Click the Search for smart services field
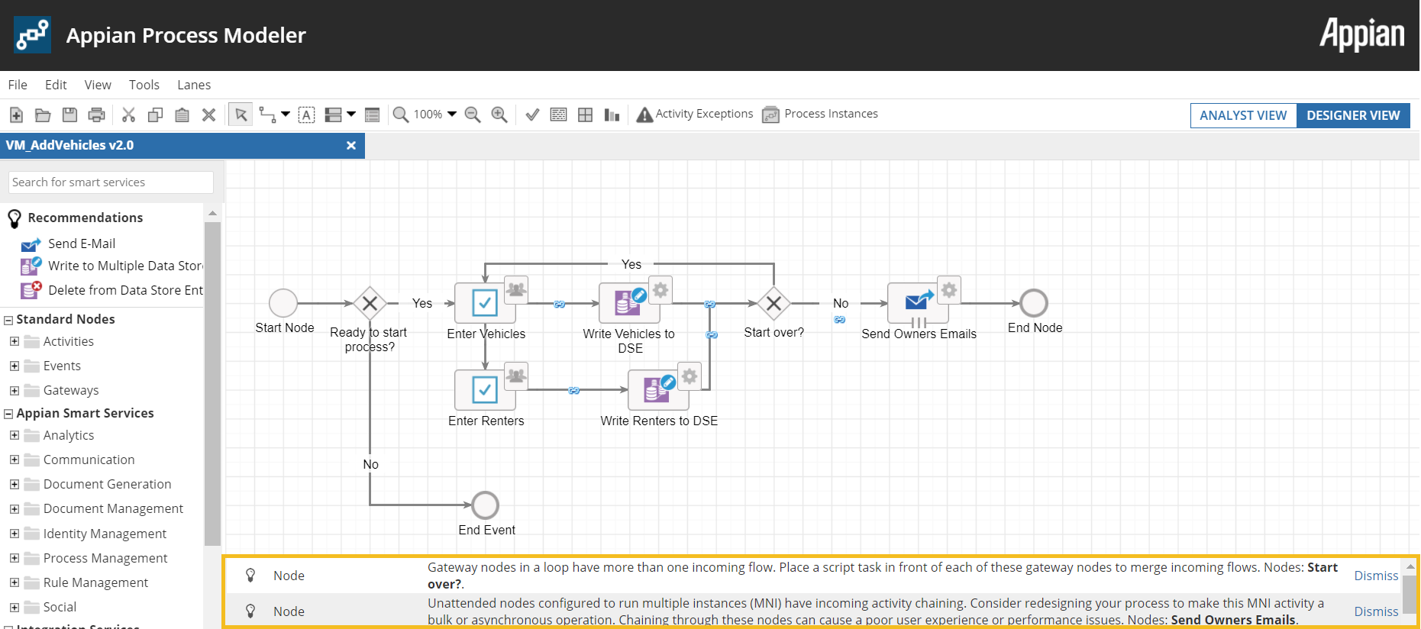This screenshot has width=1421, height=629. coord(111,182)
